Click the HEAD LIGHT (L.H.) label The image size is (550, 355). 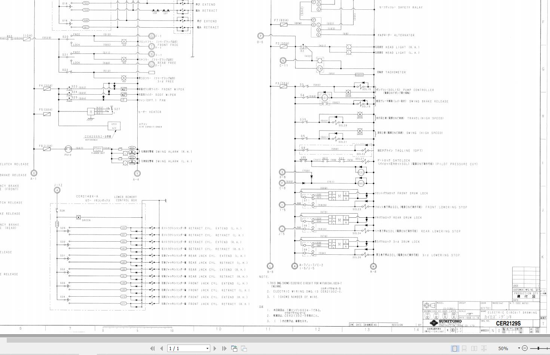pos(403,53)
